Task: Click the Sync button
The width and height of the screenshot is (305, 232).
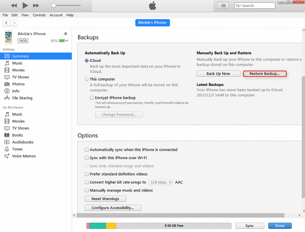Action: tap(250, 226)
